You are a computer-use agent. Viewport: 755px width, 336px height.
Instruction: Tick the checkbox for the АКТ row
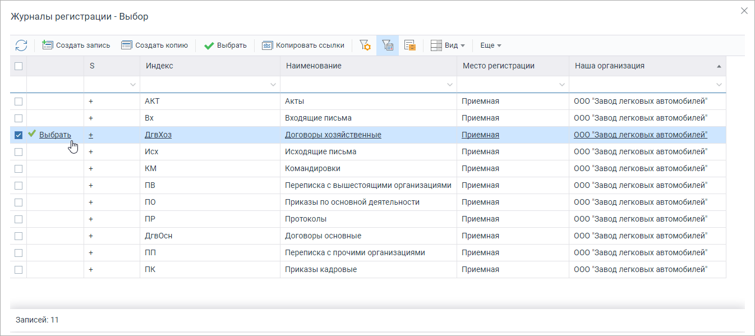[x=19, y=102]
